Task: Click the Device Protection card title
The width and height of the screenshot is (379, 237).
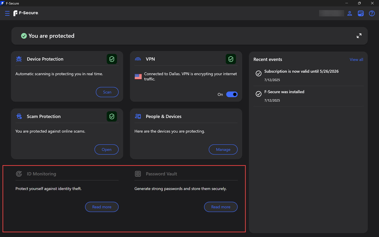Action: [45, 59]
